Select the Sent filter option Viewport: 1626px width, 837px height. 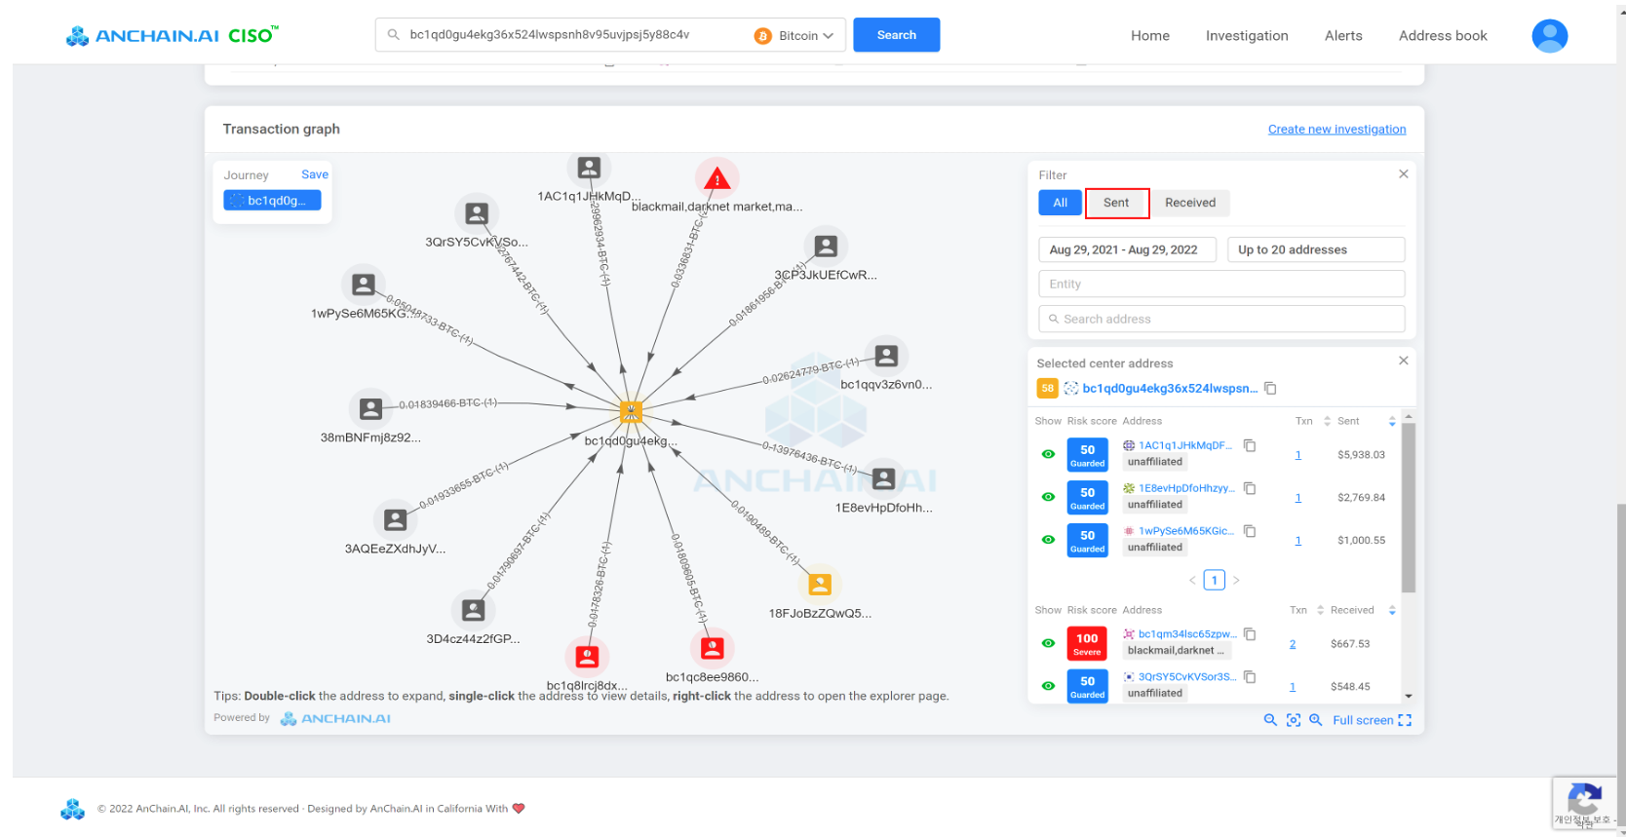(x=1116, y=203)
